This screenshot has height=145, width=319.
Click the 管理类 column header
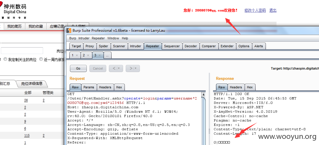[48, 93]
